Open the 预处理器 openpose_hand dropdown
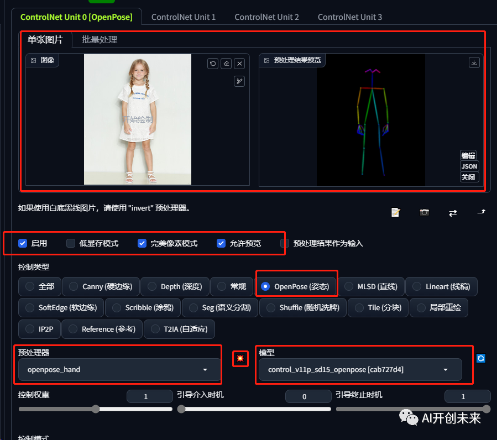This screenshot has width=497, height=440. (x=119, y=370)
